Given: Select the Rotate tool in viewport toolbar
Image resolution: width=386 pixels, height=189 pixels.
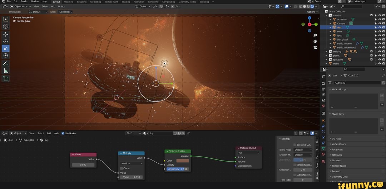Looking at the screenshot, I should pos(6,41).
